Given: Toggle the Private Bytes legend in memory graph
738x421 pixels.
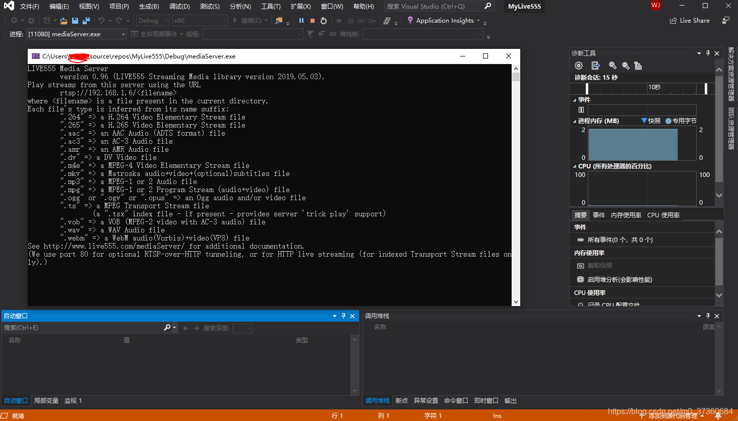Looking at the screenshot, I should [668, 121].
